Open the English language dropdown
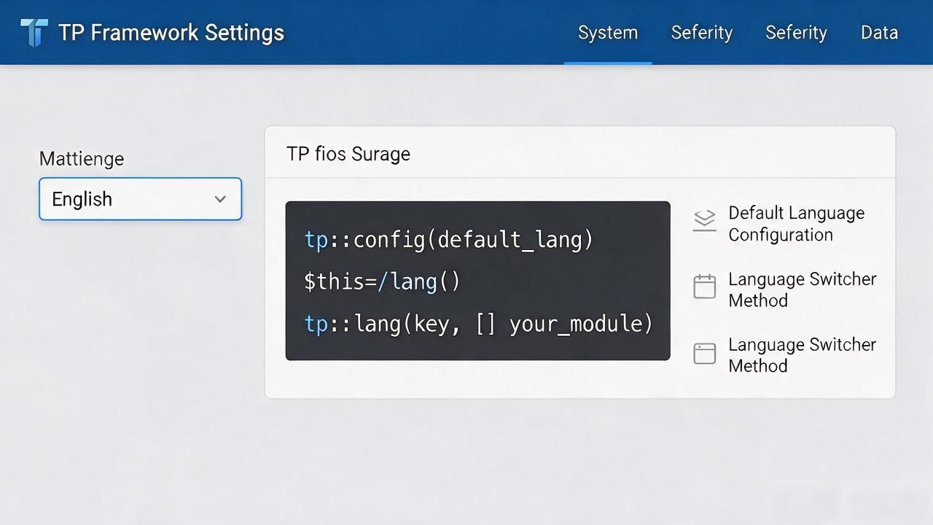The image size is (933, 525). 140,198
